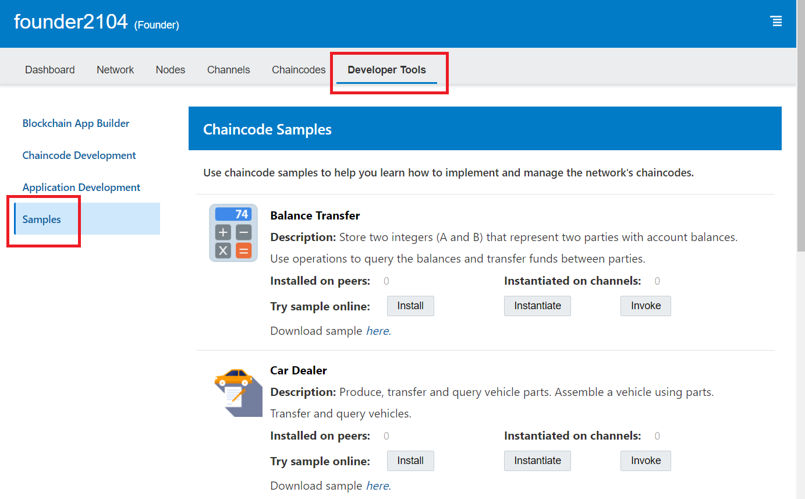Install the Car Dealer sample

click(410, 461)
